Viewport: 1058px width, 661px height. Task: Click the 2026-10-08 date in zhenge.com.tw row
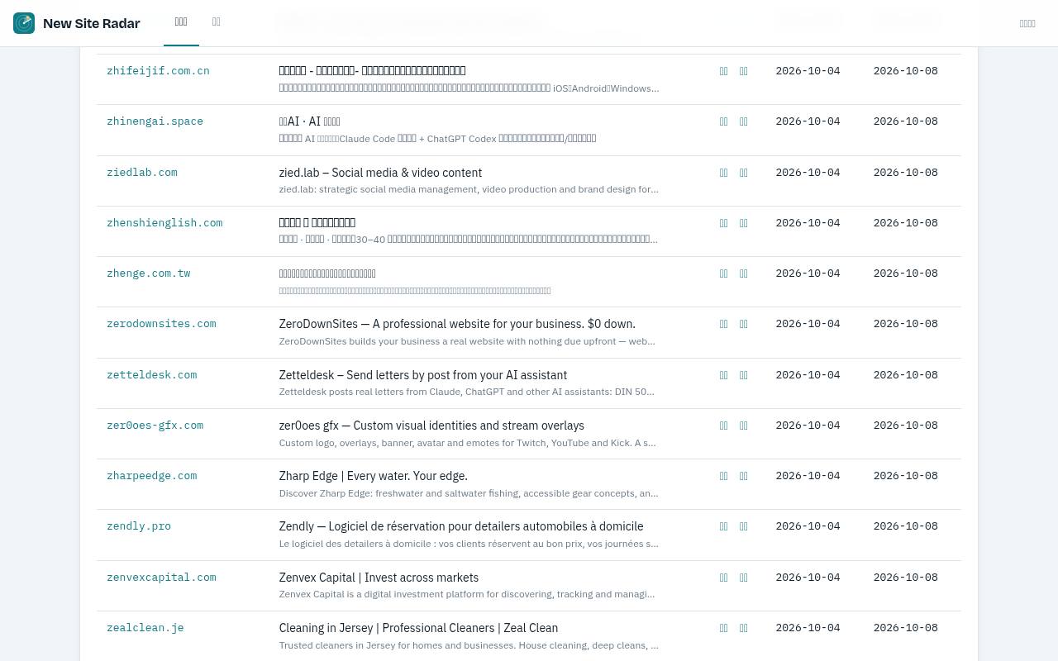[905, 273]
